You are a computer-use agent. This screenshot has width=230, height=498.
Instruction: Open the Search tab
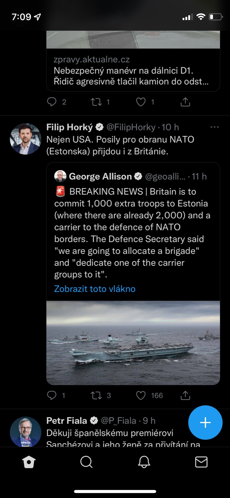click(x=86, y=462)
